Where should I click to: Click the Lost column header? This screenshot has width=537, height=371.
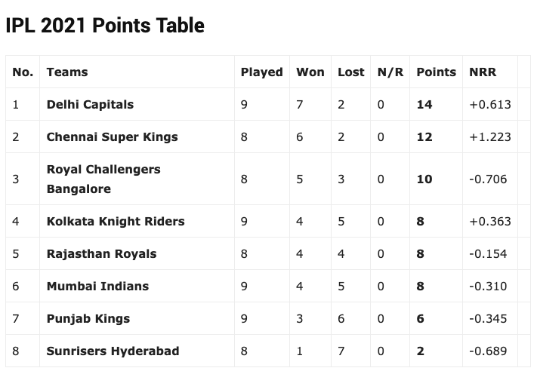350,72
